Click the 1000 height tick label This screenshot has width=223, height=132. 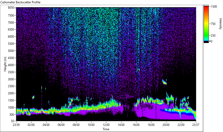point(11,108)
